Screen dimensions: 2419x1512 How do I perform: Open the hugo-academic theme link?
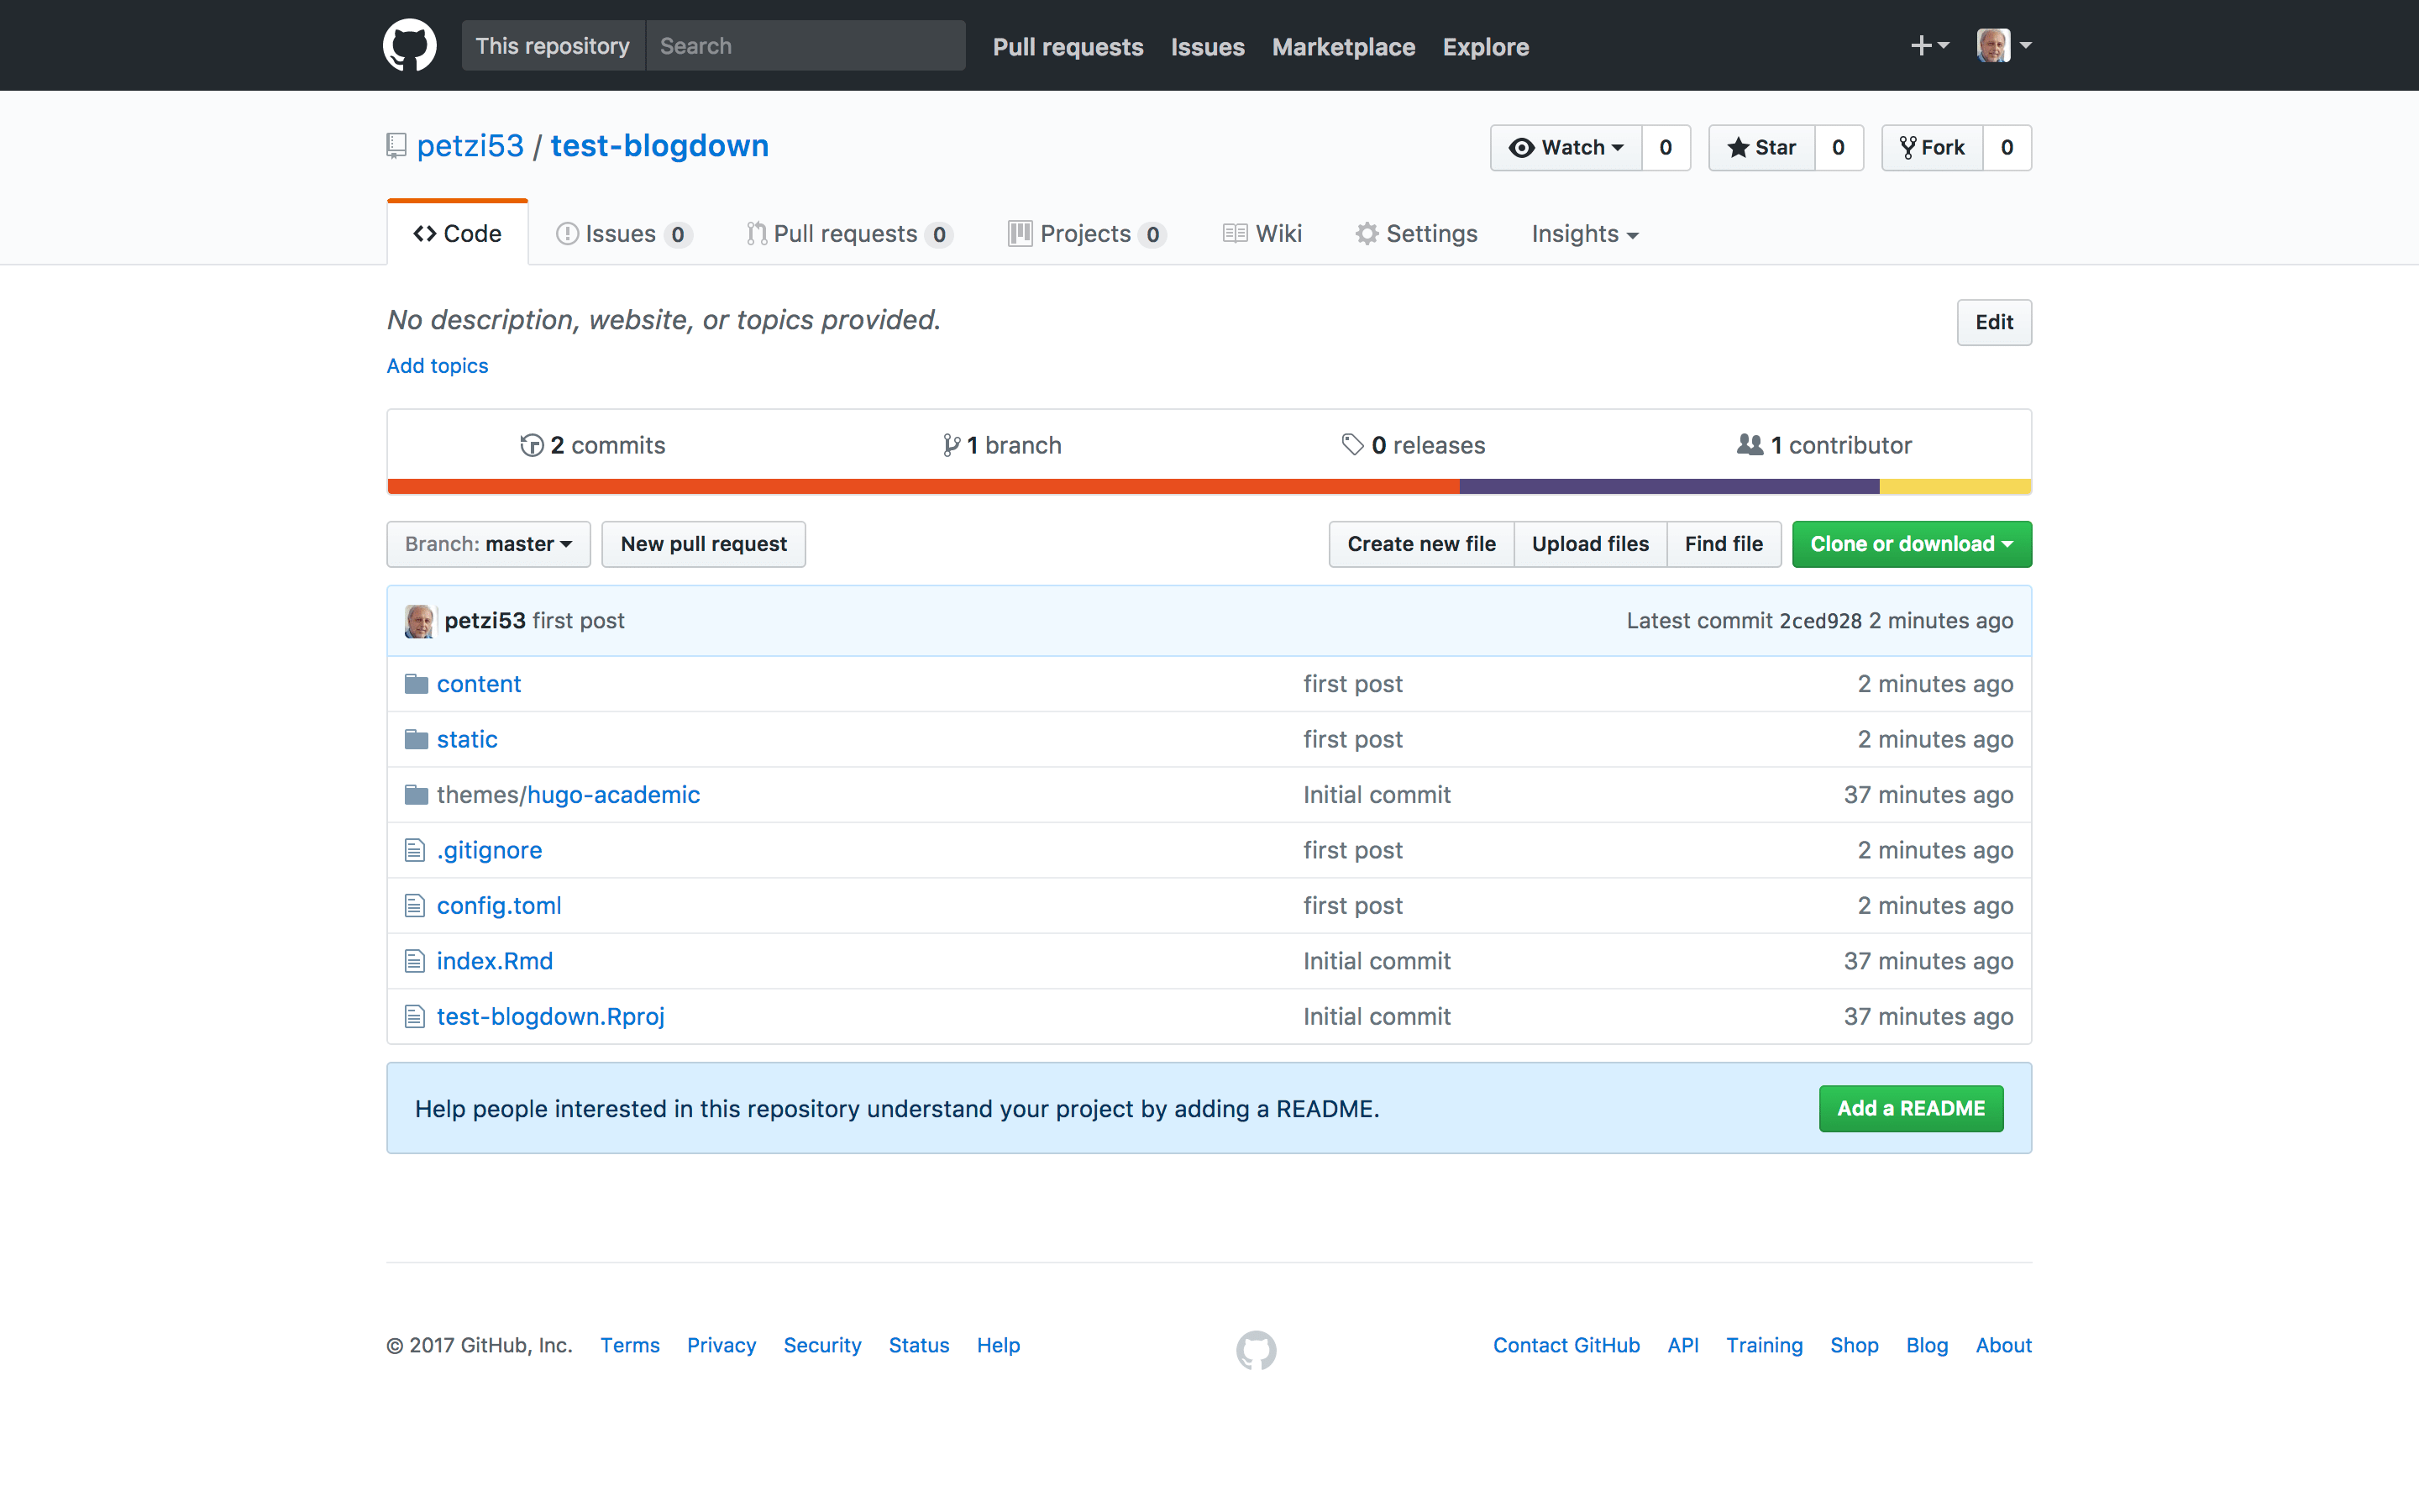pyautogui.click(x=613, y=795)
